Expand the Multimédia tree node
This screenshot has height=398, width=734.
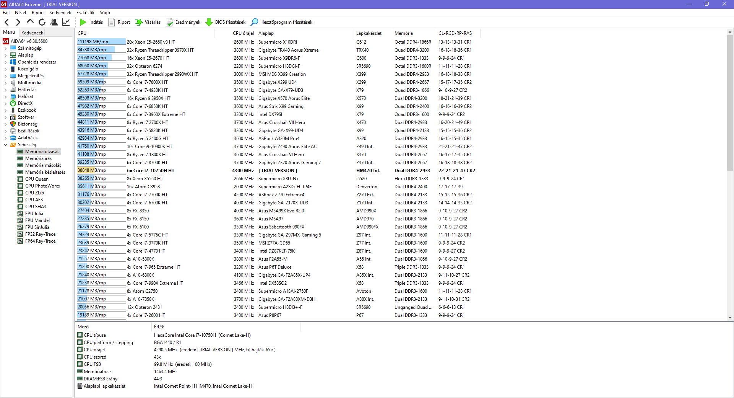5,83
